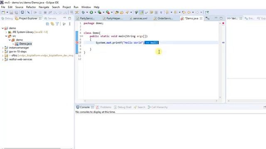
Task: Click the Previous Annotation icon
Action: coord(175,12)
